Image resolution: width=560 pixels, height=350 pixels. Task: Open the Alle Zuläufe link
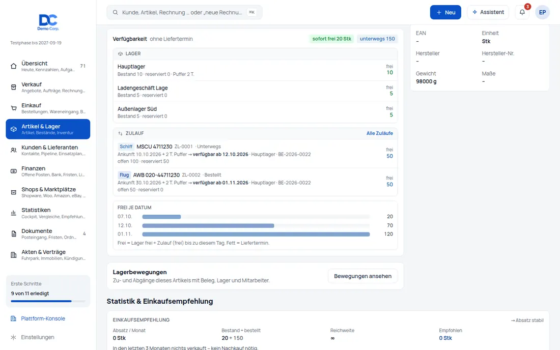coord(379,133)
